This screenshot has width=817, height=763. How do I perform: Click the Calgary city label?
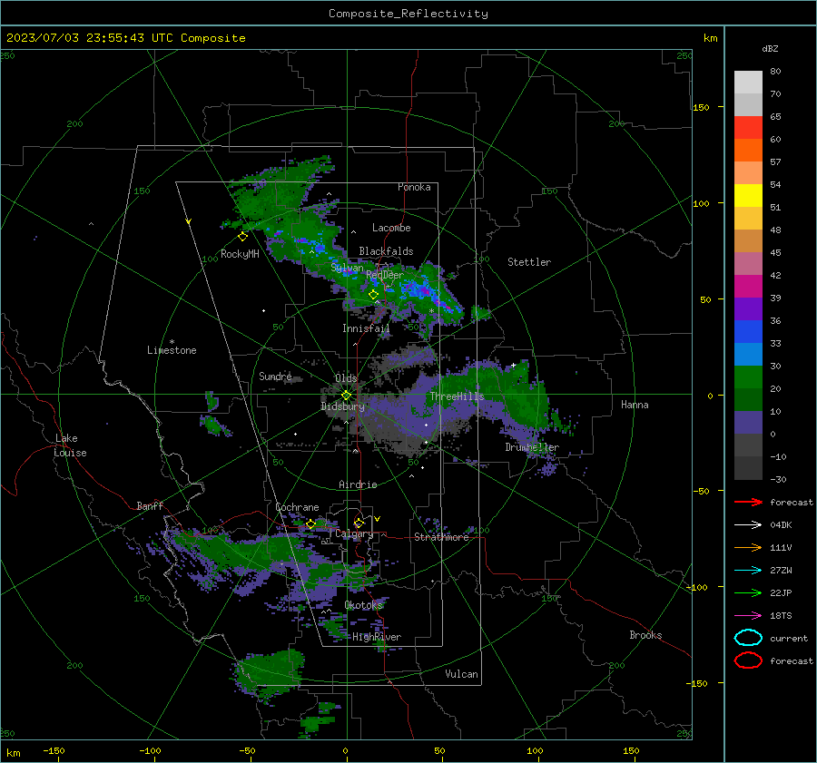coord(354,533)
